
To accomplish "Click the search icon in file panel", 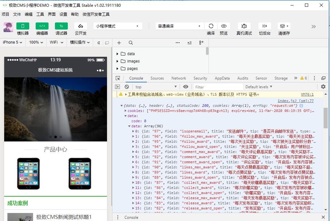I will click(131, 43).
